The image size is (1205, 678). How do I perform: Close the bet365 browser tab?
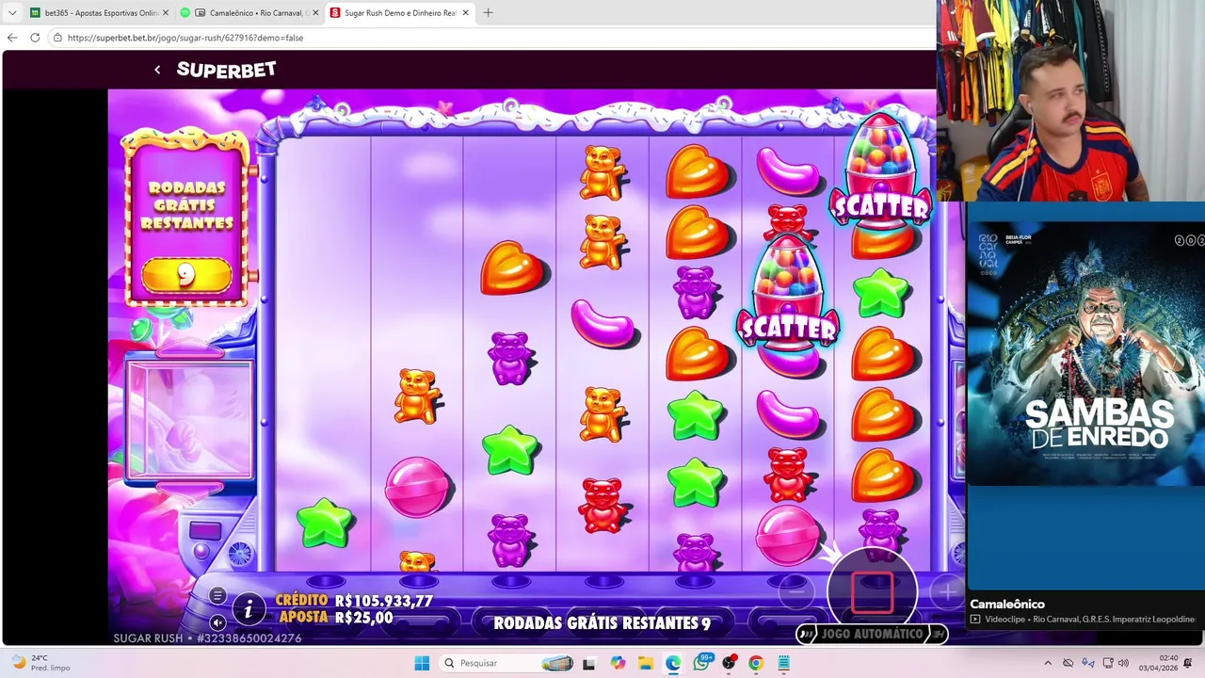pyautogui.click(x=167, y=13)
